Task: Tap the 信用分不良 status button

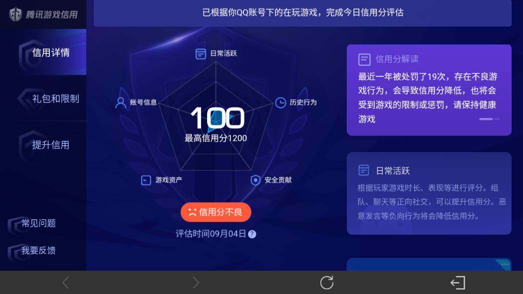Action: 216,212
